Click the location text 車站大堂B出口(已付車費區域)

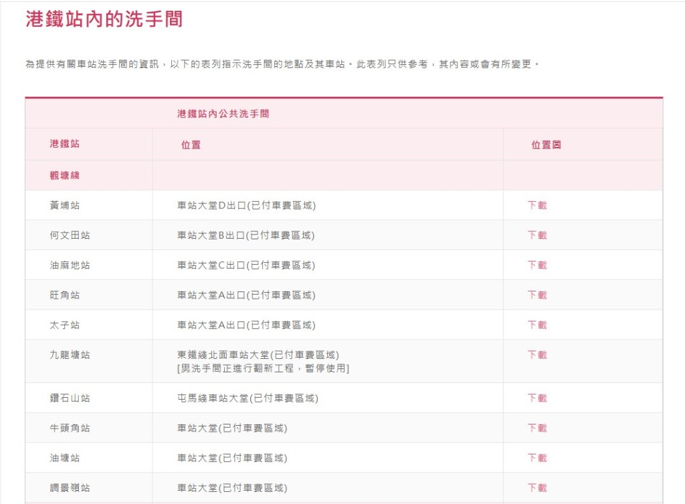(x=246, y=235)
